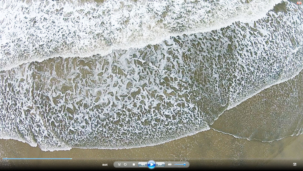This screenshot has width=303, height=171.
Task: Adjust the volume slider
Action: pyautogui.click(x=180, y=165)
